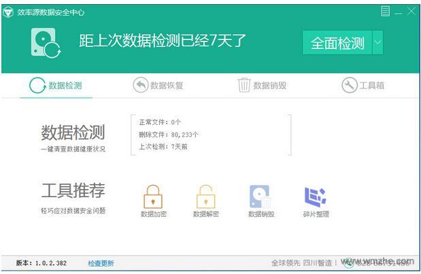421x274 pixels.
Task: Close the 效率源数据安全中心 window
Action: [x=411, y=12]
